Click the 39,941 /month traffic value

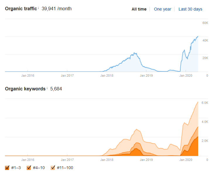56,9
